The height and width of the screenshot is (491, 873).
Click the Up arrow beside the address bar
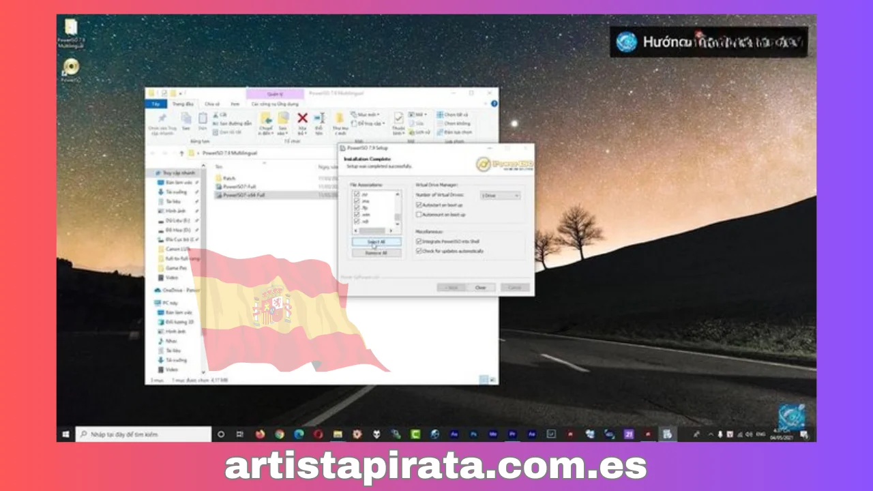[181, 153]
